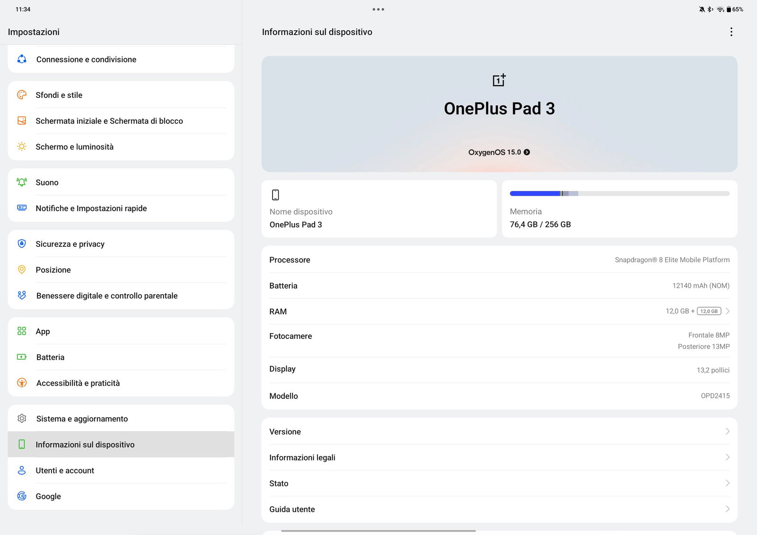Click the OnePlus Pad 3 banner title
The height and width of the screenshot is (535, 757).
click(499, 108)
